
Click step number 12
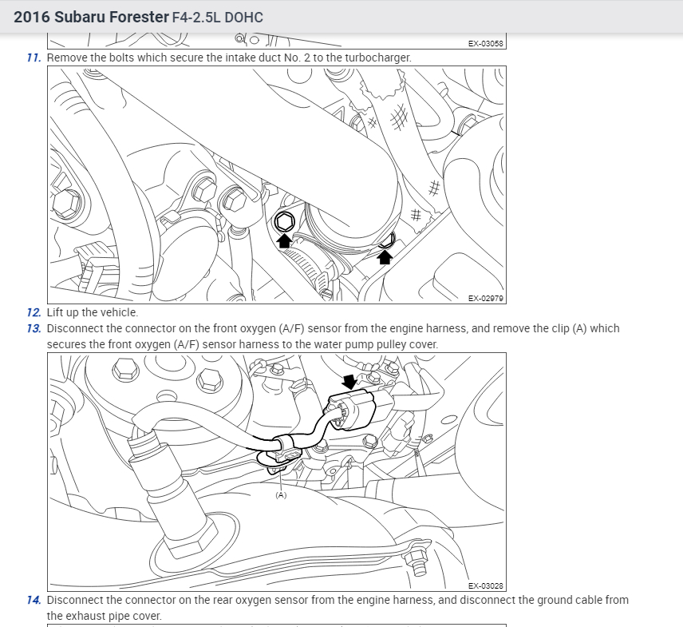tap(34, 312)
